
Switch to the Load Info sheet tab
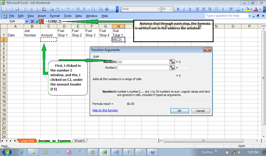tap(27, 141)
